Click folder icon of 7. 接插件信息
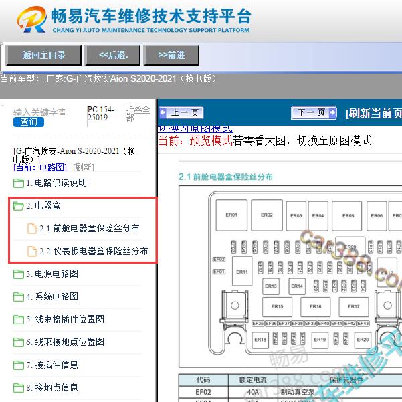This screenshot has height=402, width=402. (19, 365)
